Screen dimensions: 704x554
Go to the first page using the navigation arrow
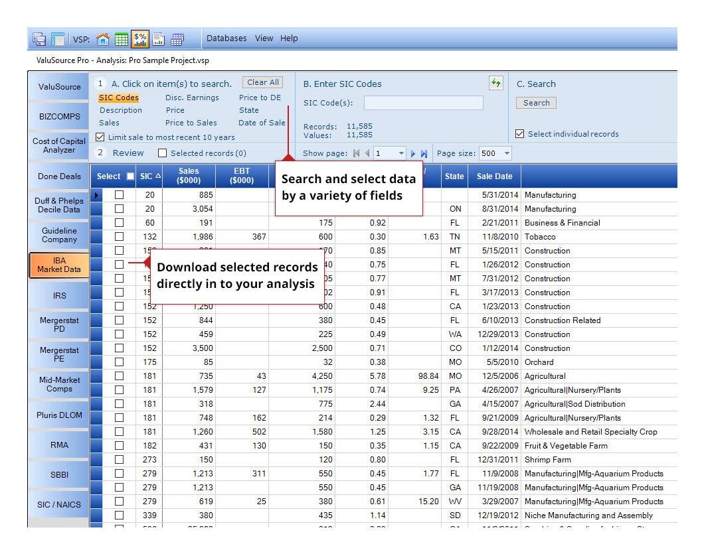point(357,153)
